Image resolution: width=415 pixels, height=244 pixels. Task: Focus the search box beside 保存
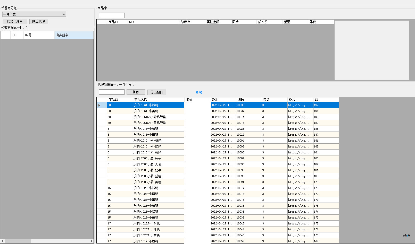click(x=111, y=92)
